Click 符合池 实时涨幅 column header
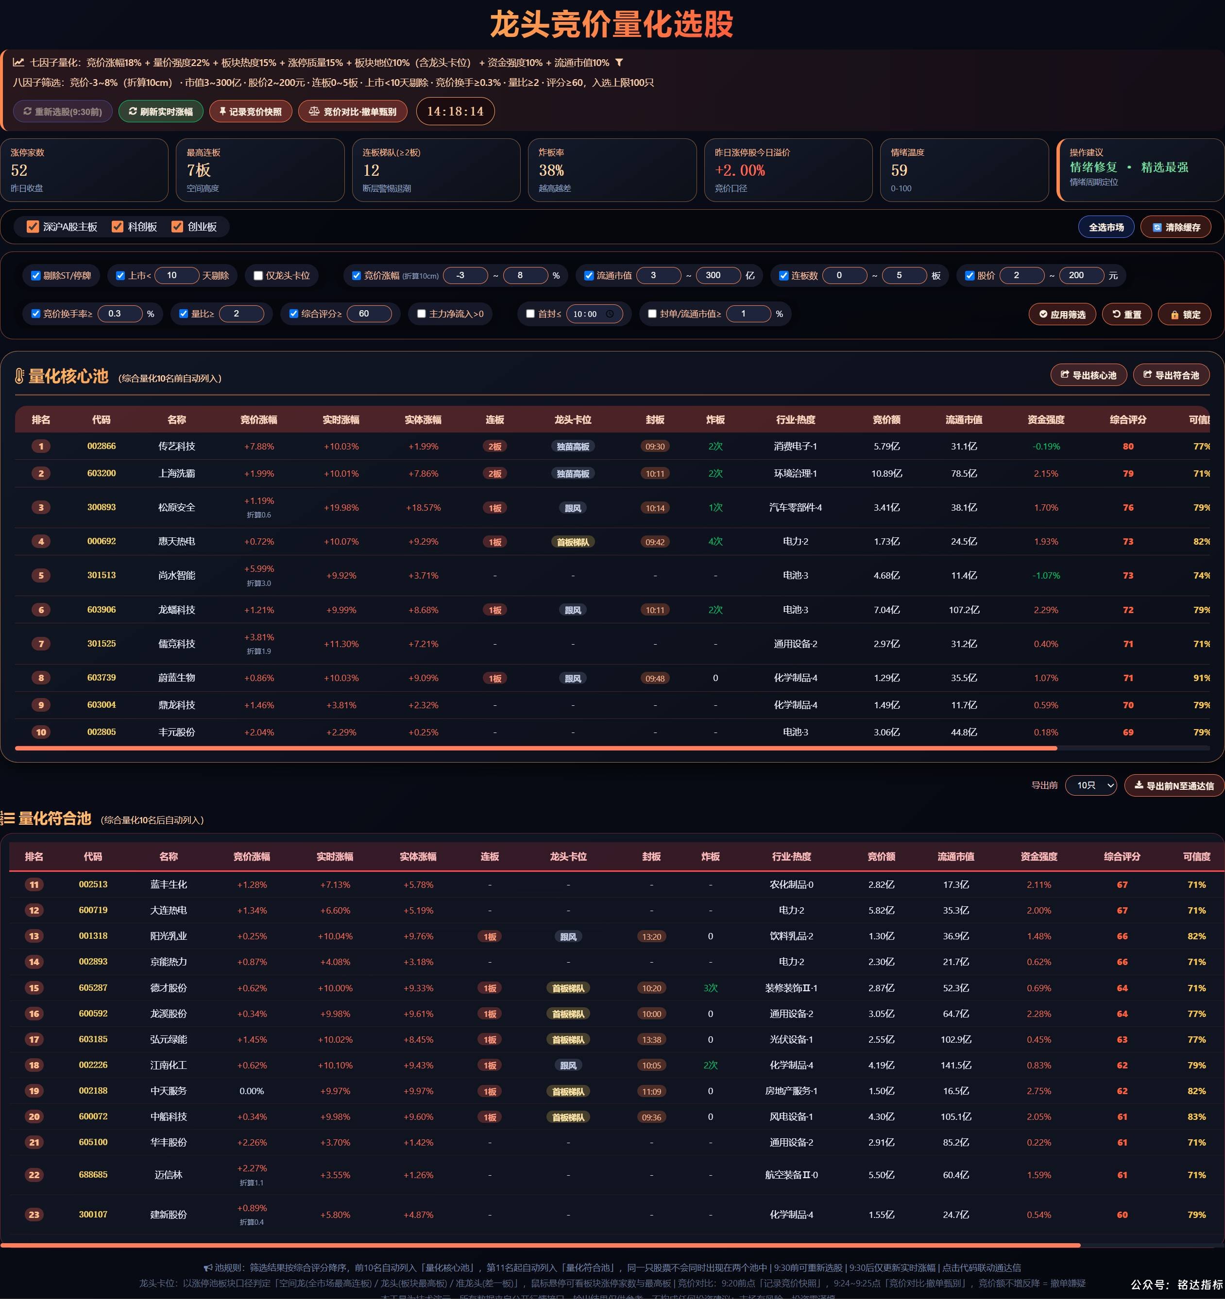 [x=335, y=856]
